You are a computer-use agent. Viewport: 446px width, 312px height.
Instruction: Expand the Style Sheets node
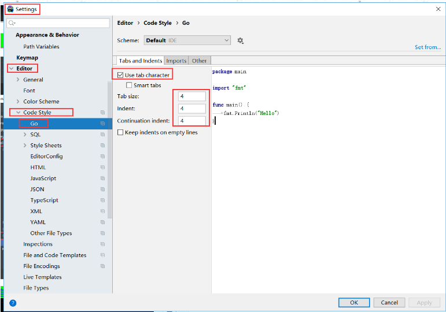25,146
